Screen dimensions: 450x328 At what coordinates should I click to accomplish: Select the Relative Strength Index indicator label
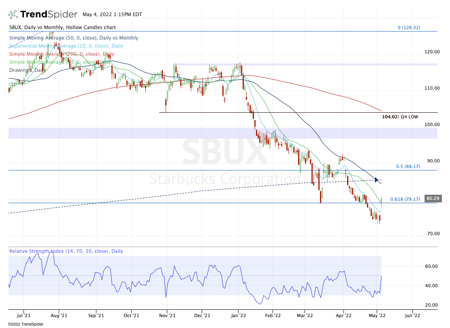coord(66,251)
